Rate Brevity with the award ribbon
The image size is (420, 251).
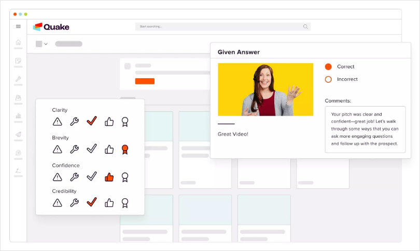(125, 150)
